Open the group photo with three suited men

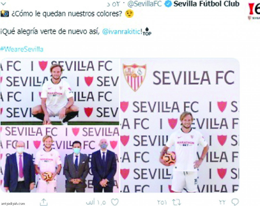pos(60,159)
